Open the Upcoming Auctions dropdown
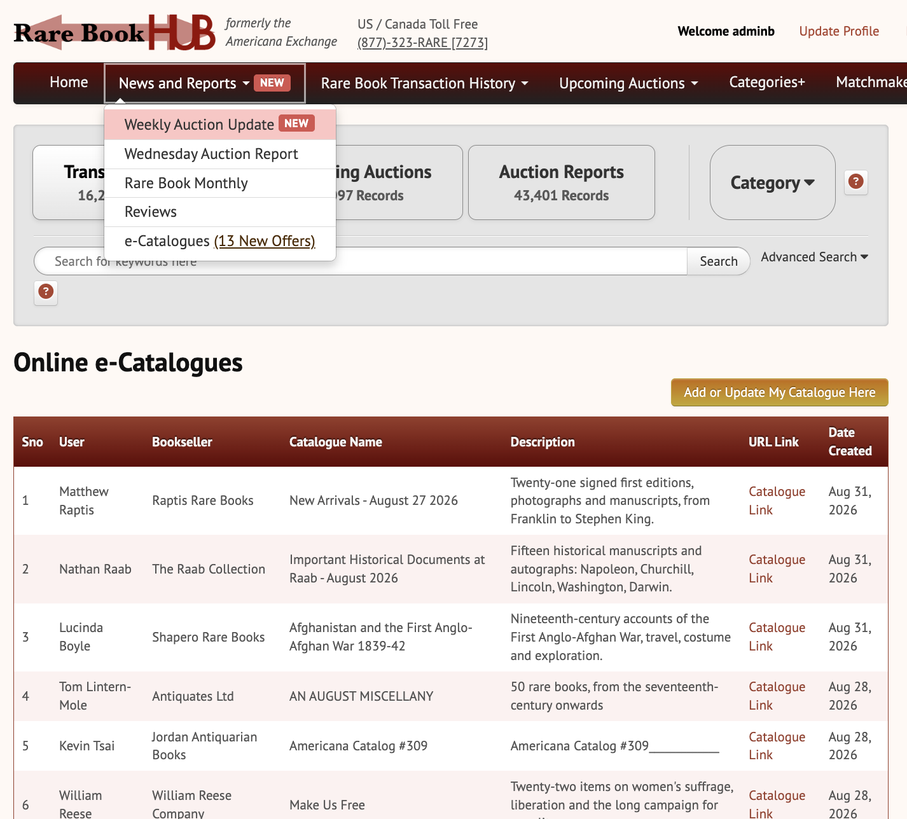This screenshot has height=819, width=907. pos(628,83)
